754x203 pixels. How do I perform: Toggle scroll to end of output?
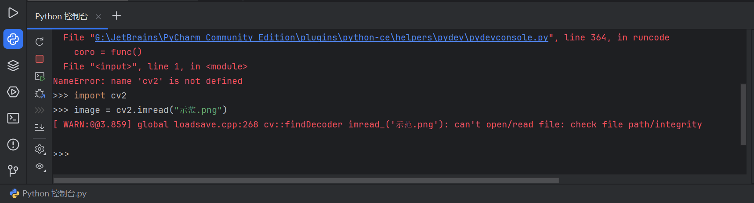40,127
